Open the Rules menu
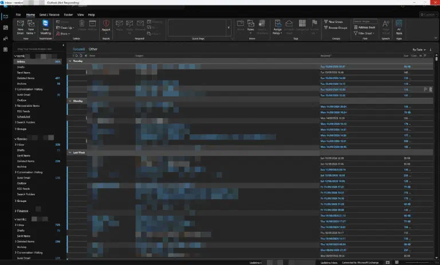The height and width of the screenshot is (265, 440). 250,27
